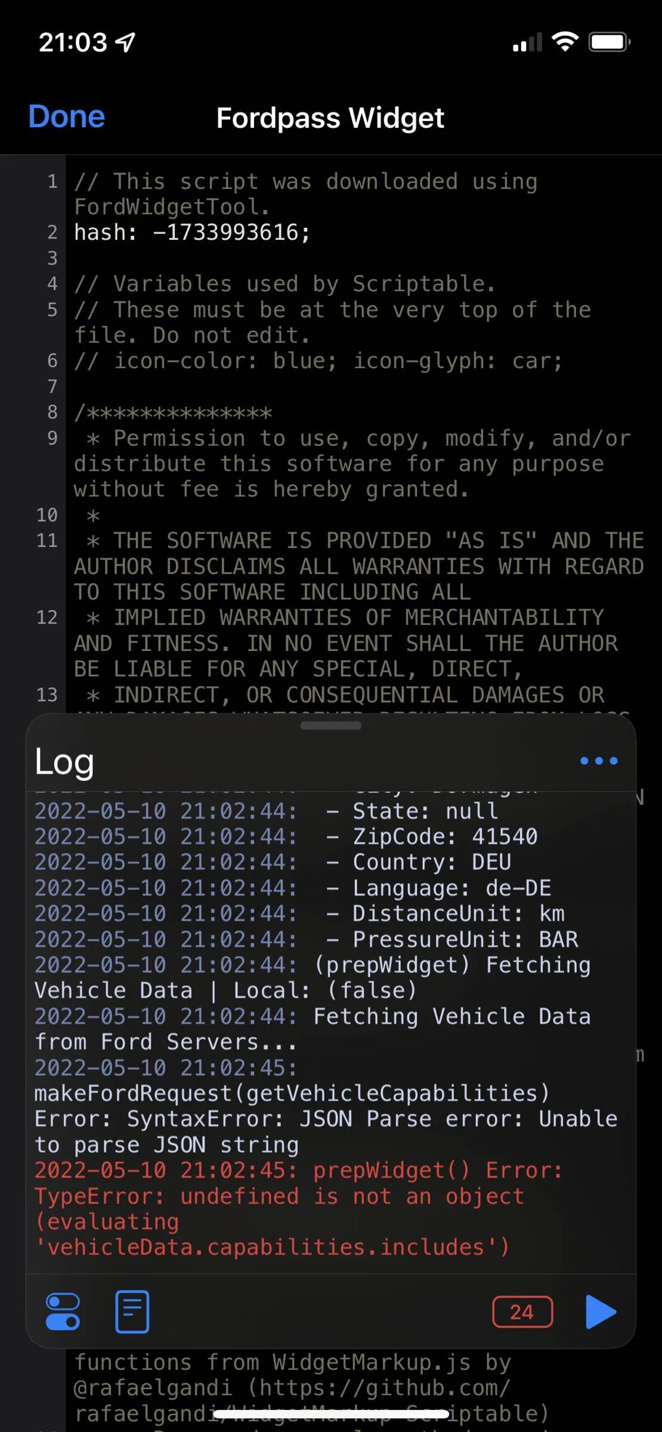The image size is (662, 1432).
Task: Tap log entry 'DistanceUnit: km'
Action: pos(445,913)
